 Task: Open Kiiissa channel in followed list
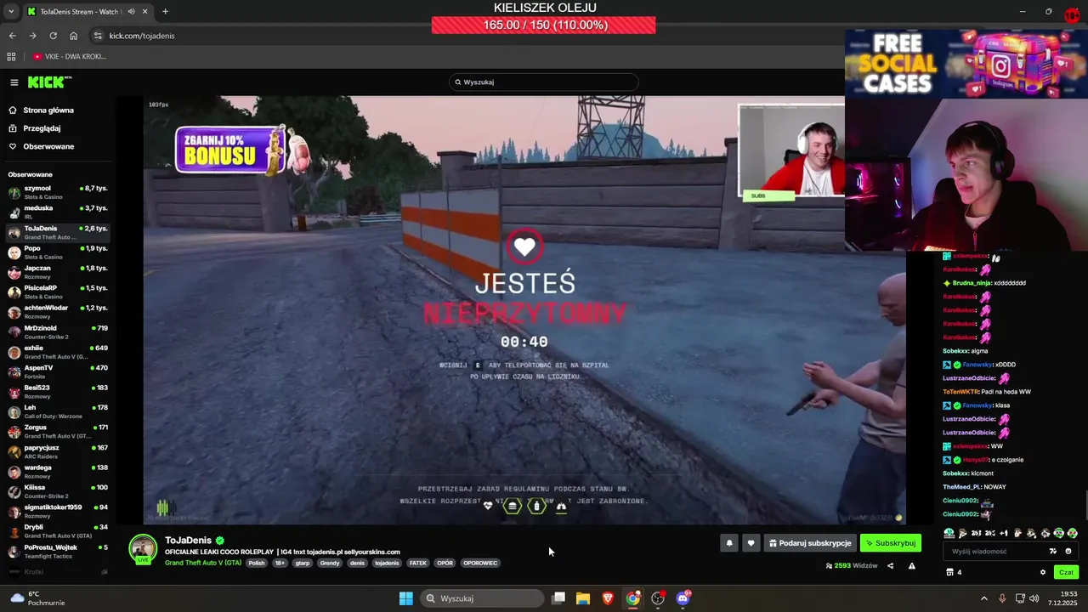point(58,491)
